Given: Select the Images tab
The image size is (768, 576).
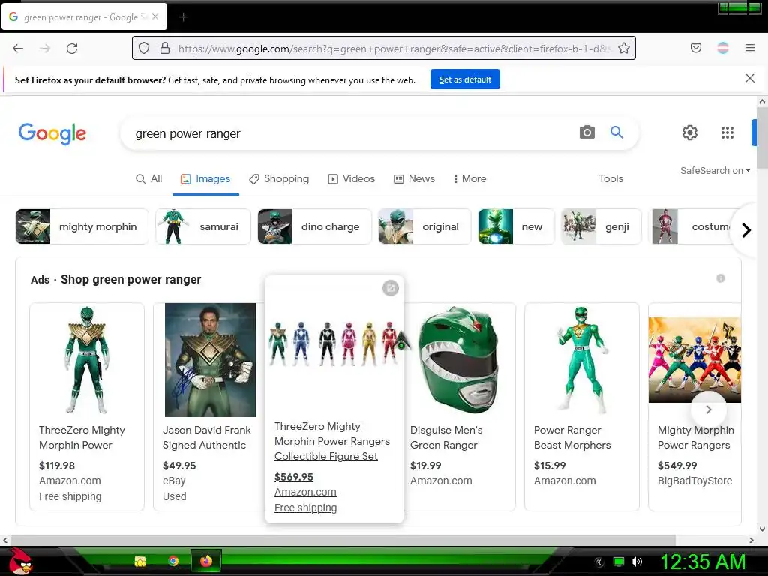Looking at the screenshot, I should coord(205,178).
